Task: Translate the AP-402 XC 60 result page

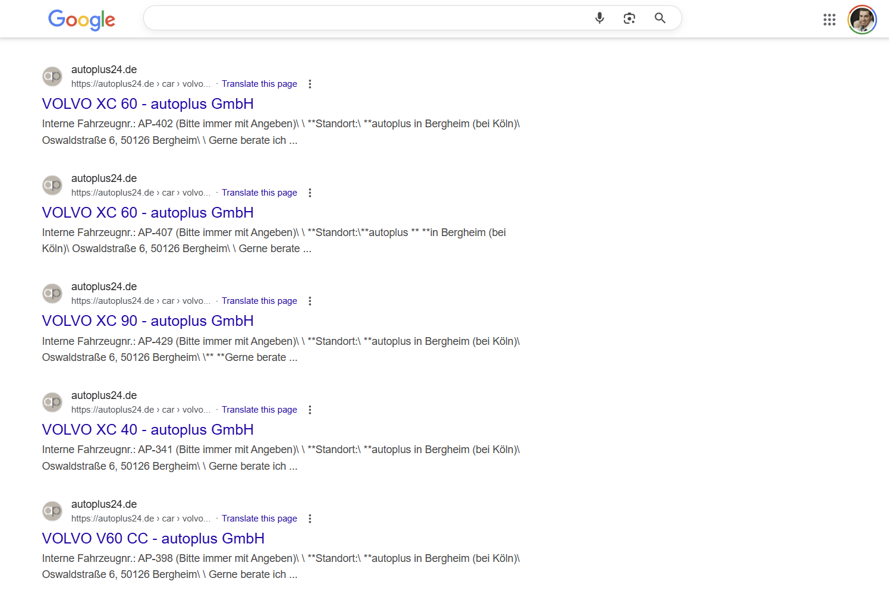Action: pos(259,84)
